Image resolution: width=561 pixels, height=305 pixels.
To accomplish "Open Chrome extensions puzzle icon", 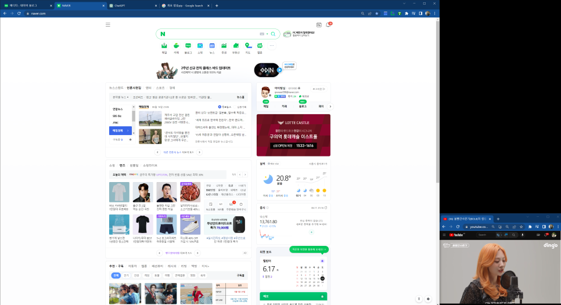I will click(x=407, y=13).
